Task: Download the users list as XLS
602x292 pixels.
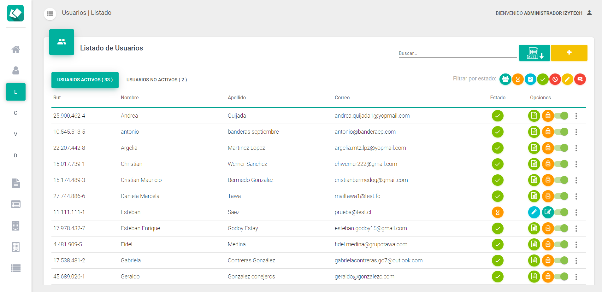Action: tap(534, 53)
